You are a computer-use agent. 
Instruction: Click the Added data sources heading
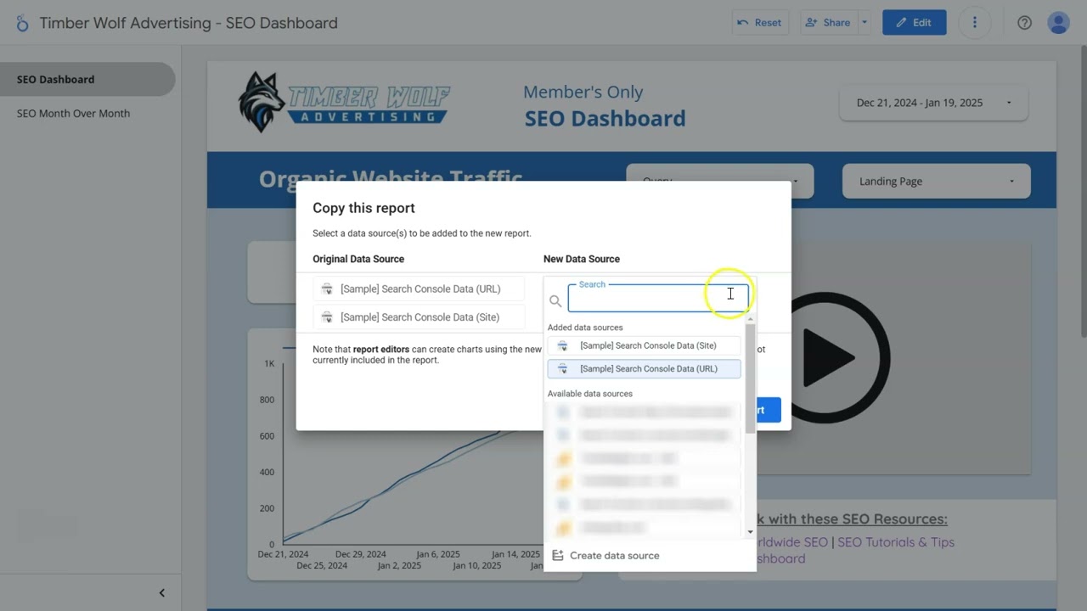(585, 328)
